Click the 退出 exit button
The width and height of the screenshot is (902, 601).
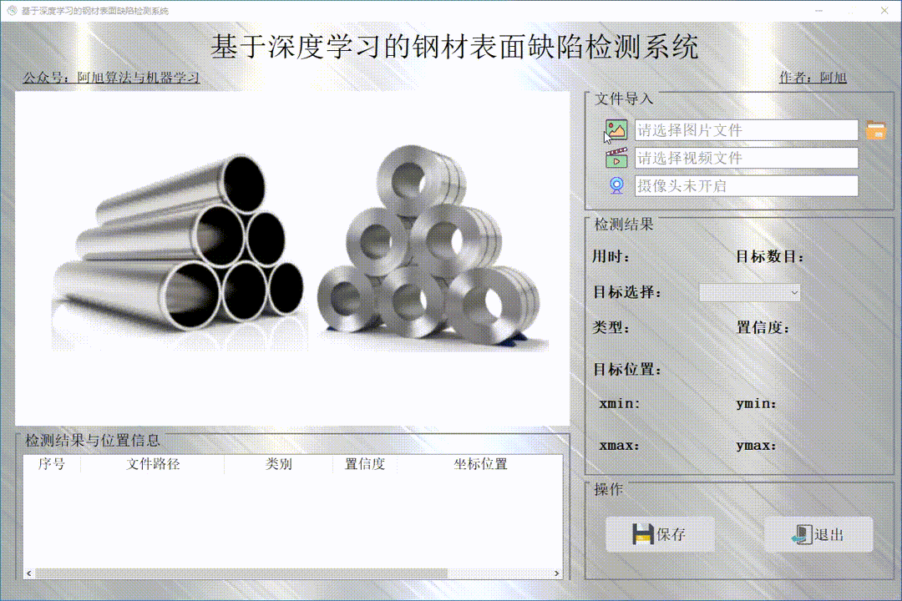point(818,534)
